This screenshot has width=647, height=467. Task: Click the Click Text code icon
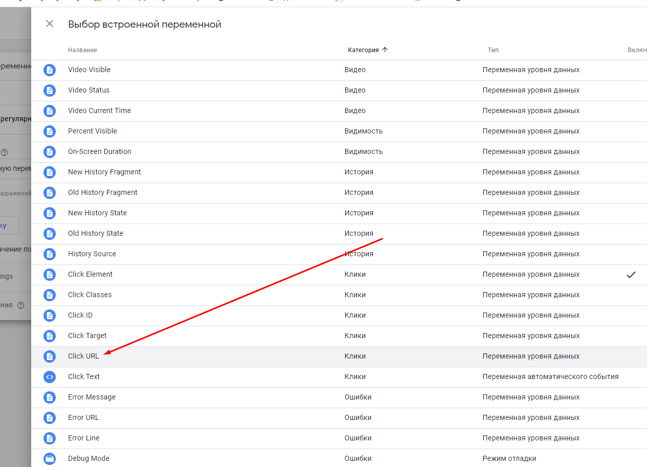click(x=49, y=377)
